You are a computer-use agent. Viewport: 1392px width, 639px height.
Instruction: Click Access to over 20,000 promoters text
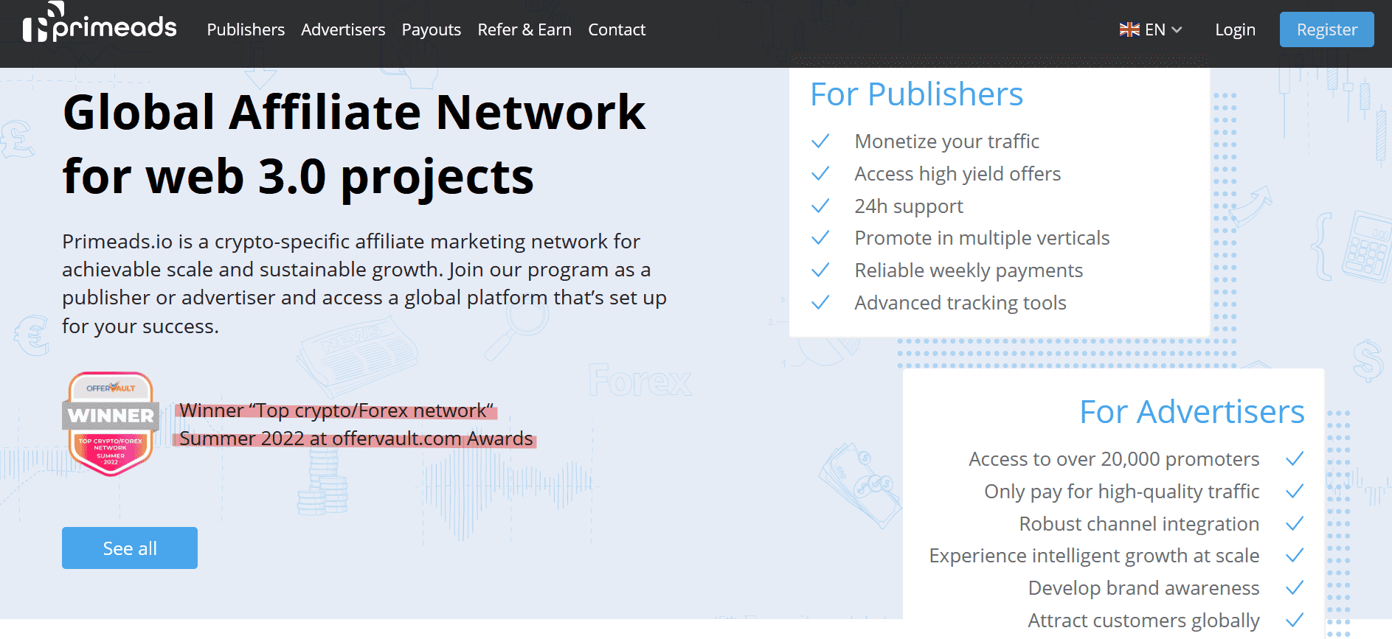pos(1114,459)
